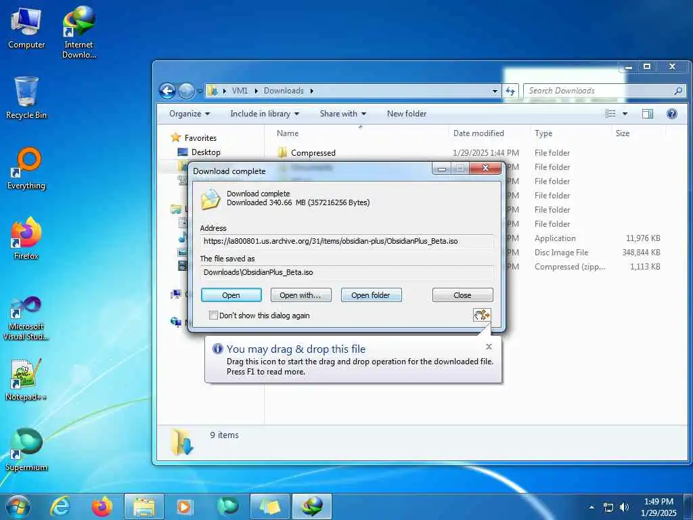
Task: Change view layout icon in Explorer
Action: [x=610, y=114]
